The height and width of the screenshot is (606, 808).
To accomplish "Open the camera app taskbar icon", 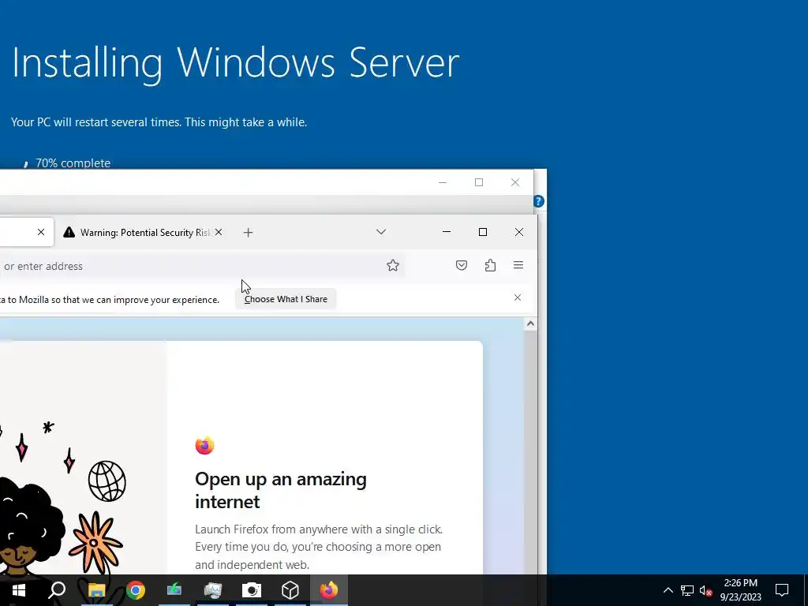I will tap(252, 590).
